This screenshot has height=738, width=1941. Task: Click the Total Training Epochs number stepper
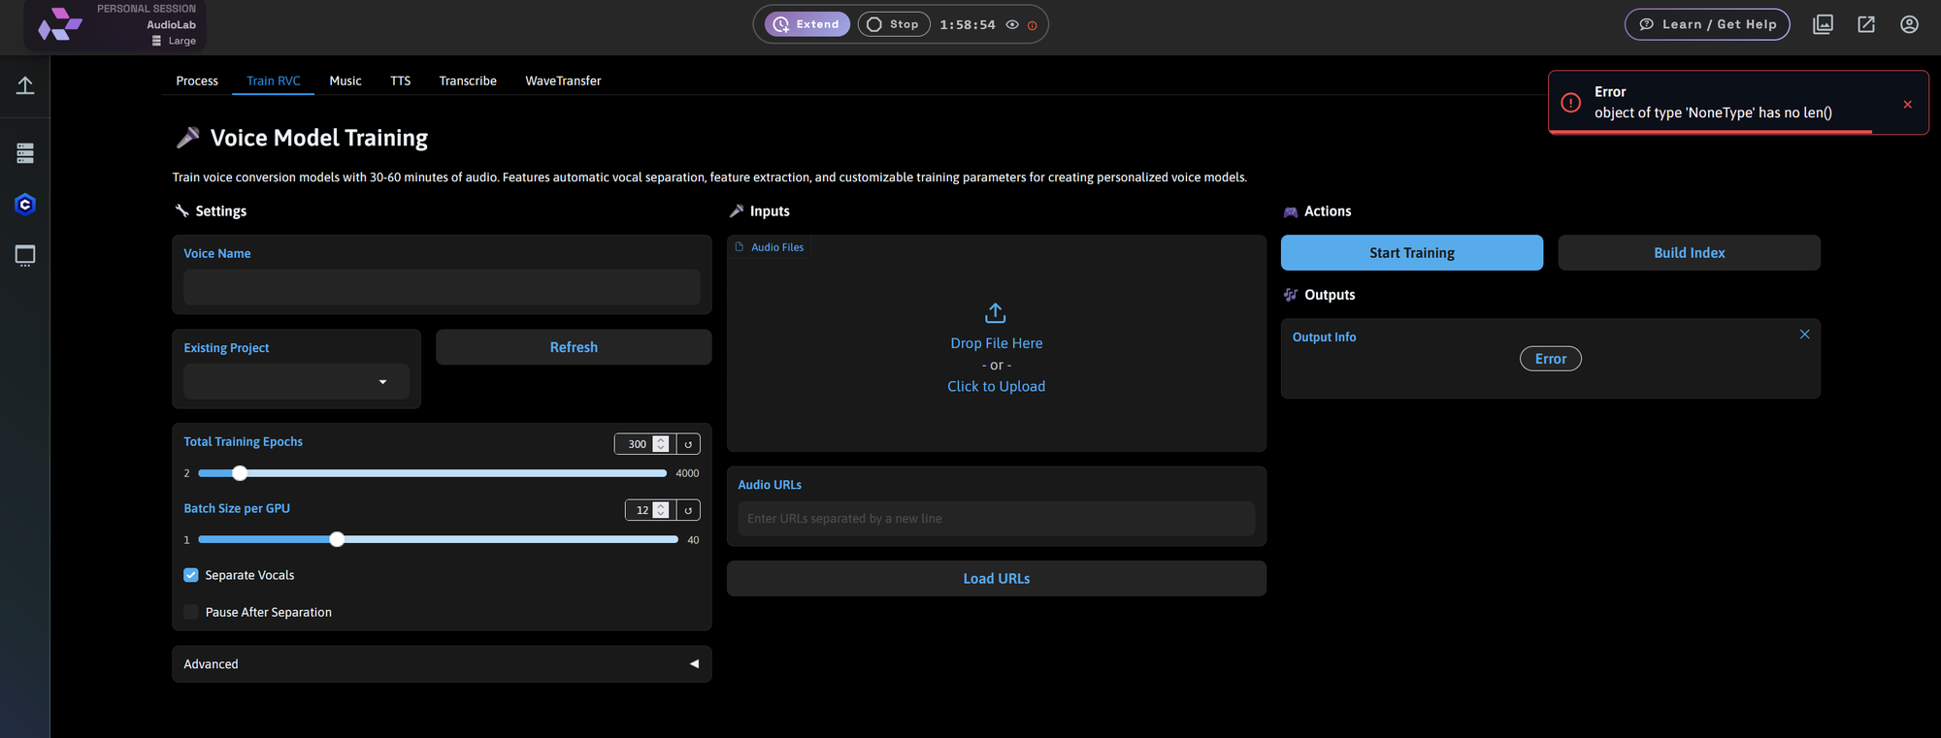(661, 444)
